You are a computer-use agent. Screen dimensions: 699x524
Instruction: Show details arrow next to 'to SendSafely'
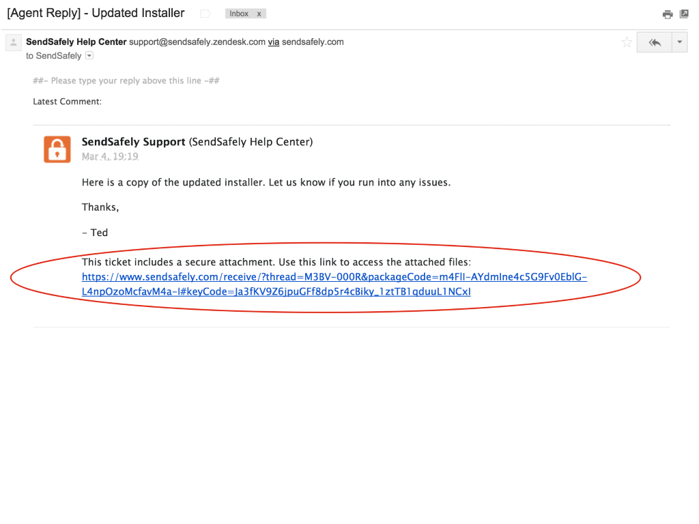tap(89, 56)
